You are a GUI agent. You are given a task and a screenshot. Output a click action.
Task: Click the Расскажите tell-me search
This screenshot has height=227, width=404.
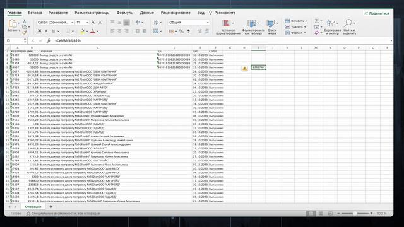tap(222, 13)
